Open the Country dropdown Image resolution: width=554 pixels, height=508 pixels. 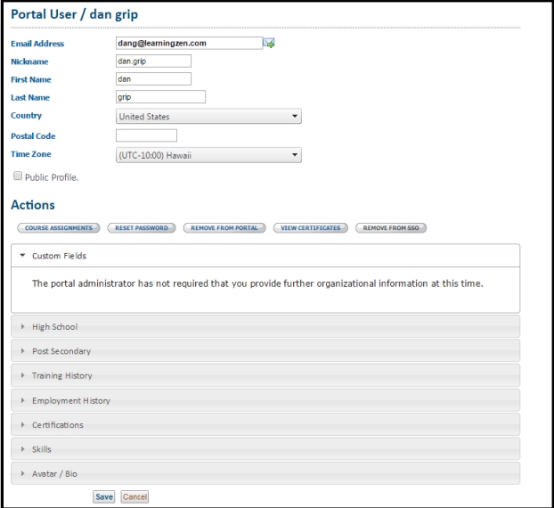coord(208,117)
